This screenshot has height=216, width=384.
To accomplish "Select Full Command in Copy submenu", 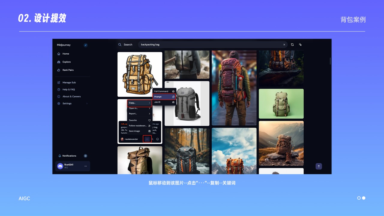I will 164,91.
